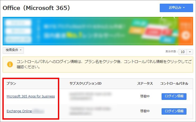The width and height of the screenshot is (196, 122).
Task: Open Microsoft 365 Apps for business plan
Action: pos(31,96)
